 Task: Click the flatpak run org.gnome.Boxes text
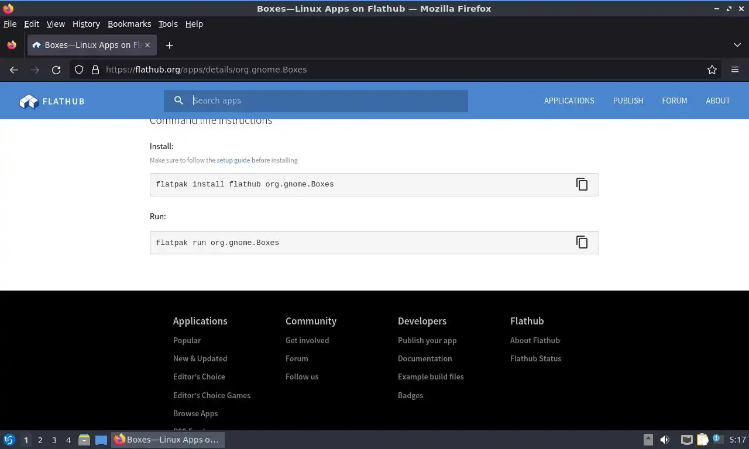click(x=217, y=243)
